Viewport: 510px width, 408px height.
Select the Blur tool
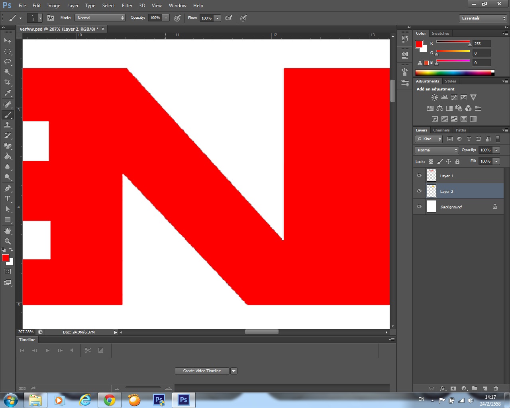(x=8, y=167)
